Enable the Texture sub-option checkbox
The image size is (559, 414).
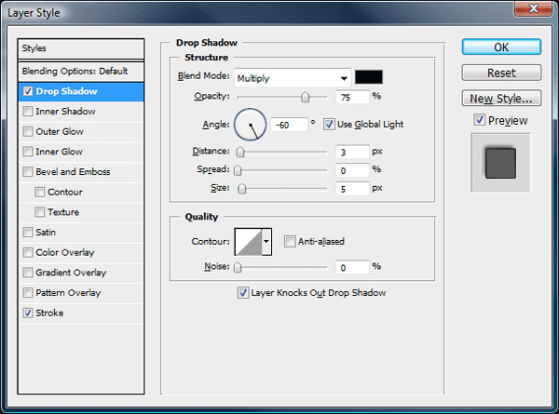[x=39, y=212]
